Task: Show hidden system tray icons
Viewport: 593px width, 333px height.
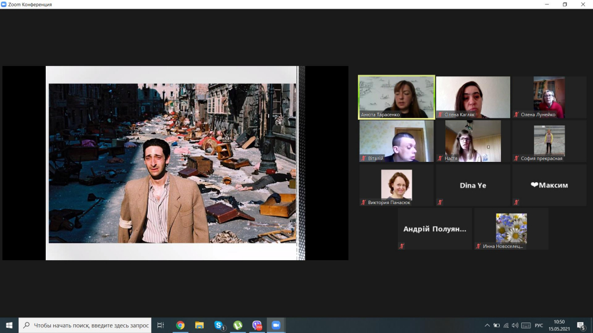Action: pos(487,325)
